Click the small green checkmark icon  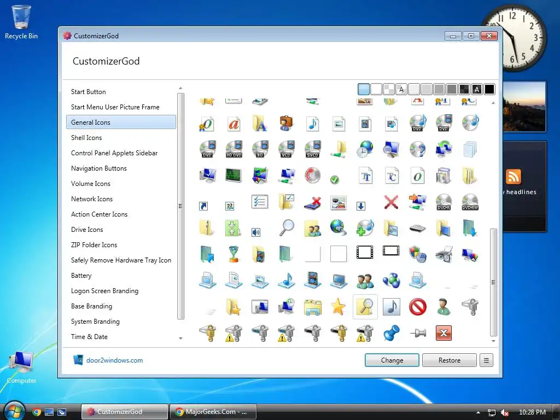point(335,179)
